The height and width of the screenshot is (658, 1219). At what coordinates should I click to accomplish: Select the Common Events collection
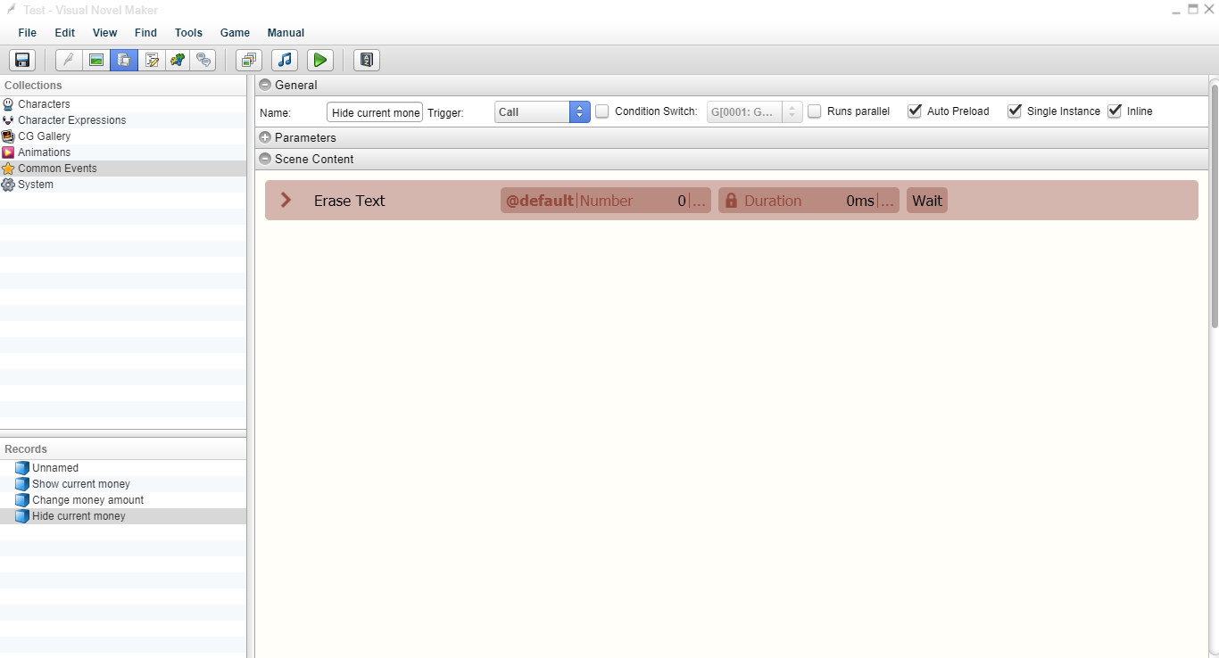click(x=123, y=169)
